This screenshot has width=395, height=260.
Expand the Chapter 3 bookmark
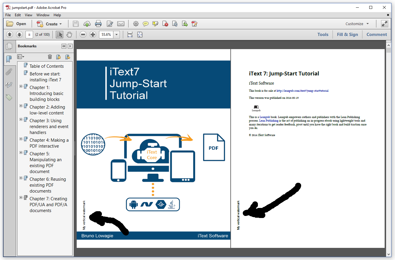[21, 119]
